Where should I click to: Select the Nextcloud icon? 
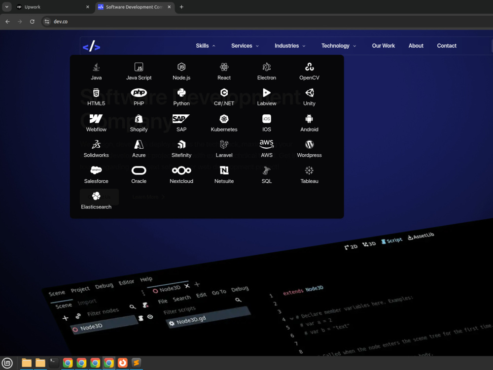(181, 170)
